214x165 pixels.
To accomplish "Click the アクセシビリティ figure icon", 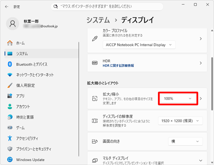I will point(10,138).
